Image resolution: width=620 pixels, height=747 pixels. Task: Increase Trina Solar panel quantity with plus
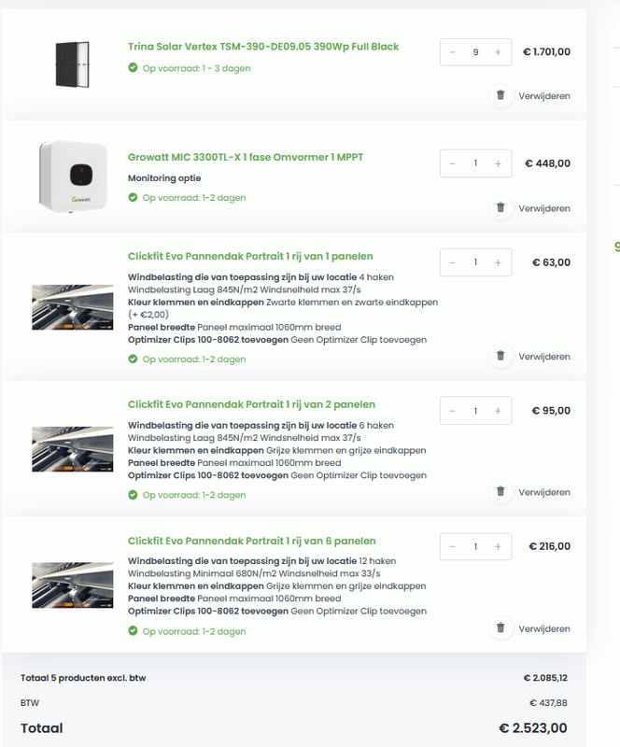coord(498,52)
